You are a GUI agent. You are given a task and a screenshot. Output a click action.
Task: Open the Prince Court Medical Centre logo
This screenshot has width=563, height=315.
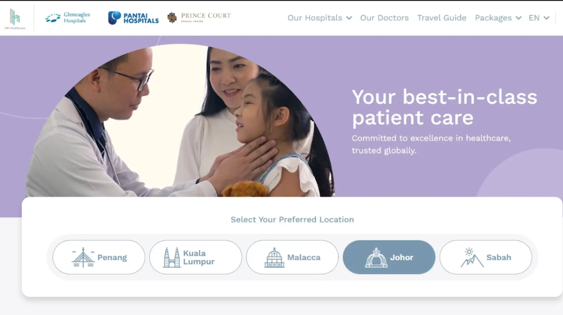coord(199,18)
